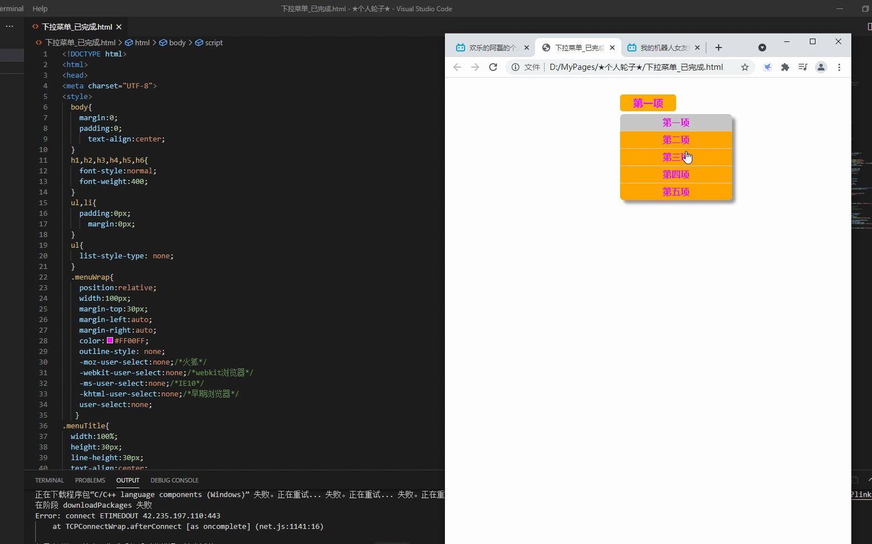The width and height of the screenshot is (872, 544).
Task: Bookmark the page with the star icon
Action: coord(744,67)
